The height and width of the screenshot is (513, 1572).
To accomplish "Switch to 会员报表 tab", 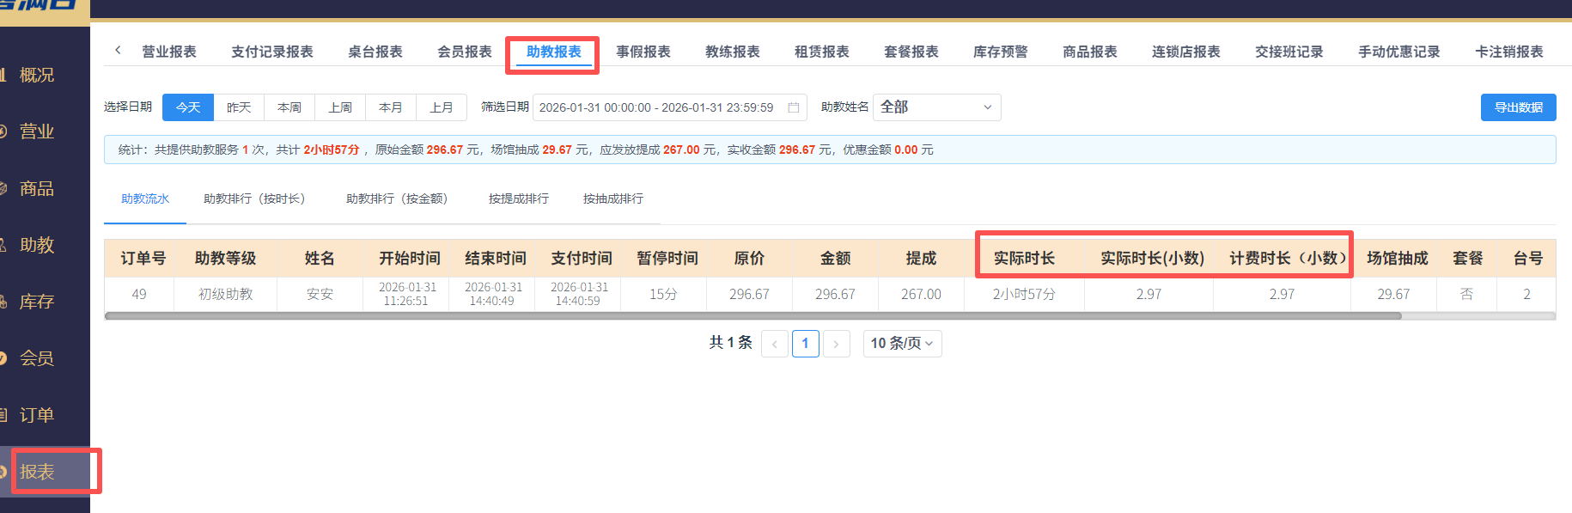I will point(465,52).
